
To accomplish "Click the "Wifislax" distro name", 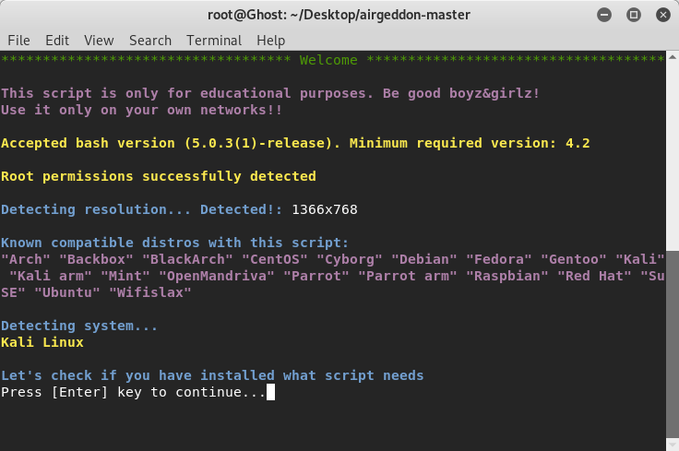I will pos(149,292).
